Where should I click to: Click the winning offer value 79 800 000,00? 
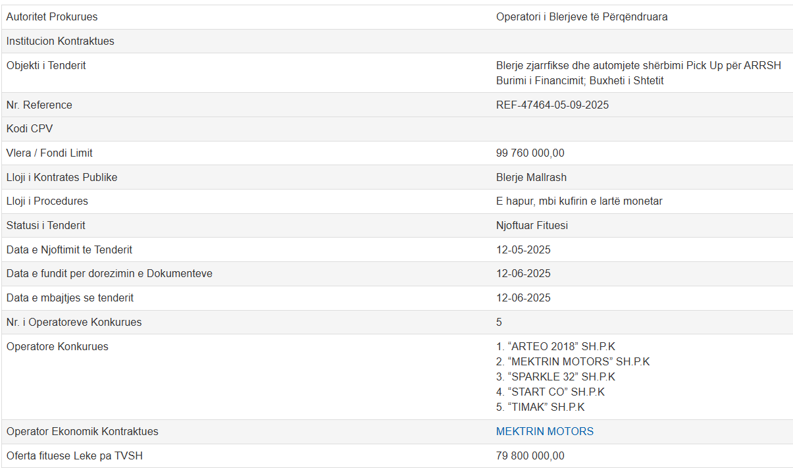530,456
